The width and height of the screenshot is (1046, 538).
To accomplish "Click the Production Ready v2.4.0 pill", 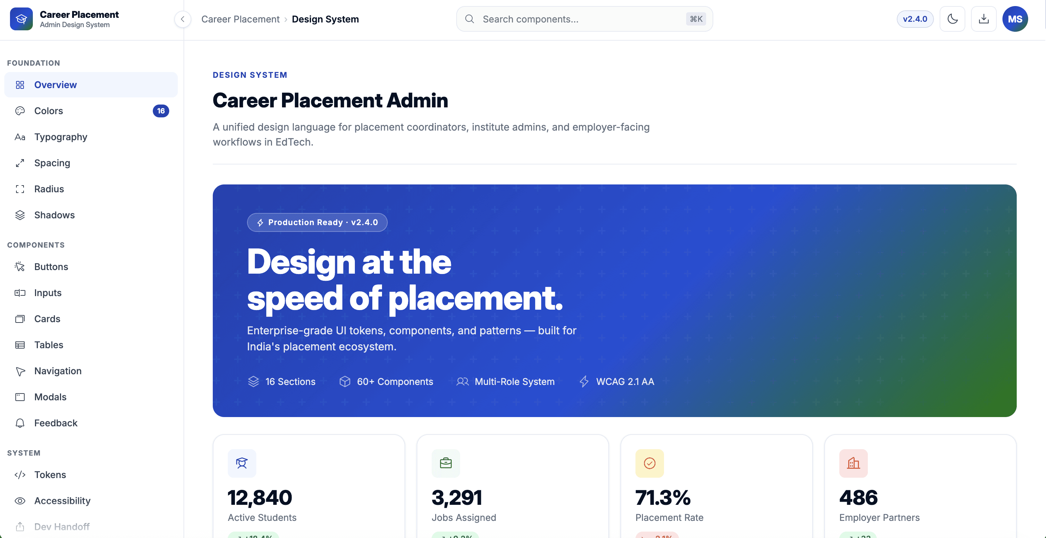I will pos(317,222).
